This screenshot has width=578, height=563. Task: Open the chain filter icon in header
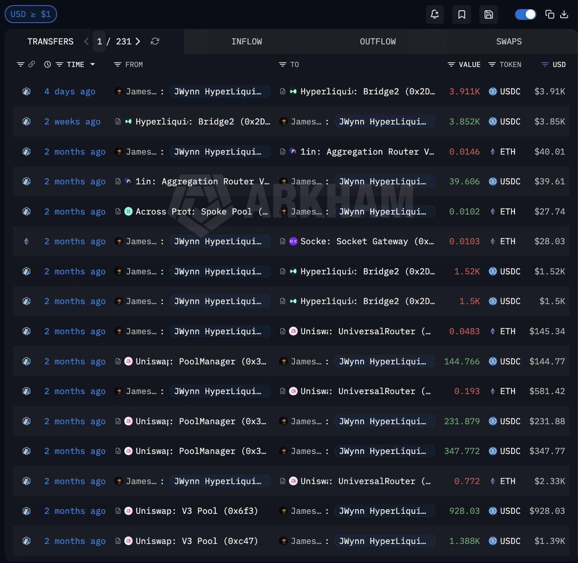[x=20, y=64]
